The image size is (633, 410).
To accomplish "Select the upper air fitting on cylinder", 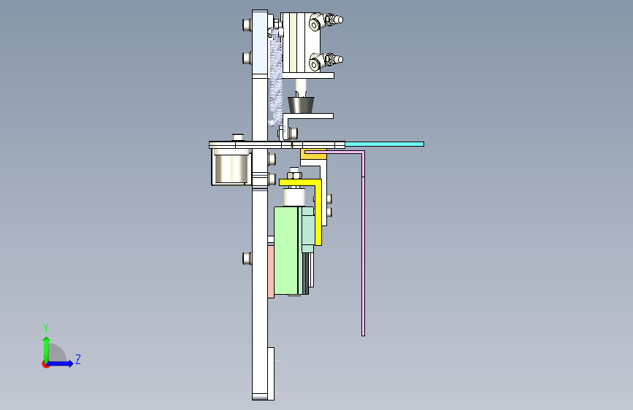I will [x=326, y=21].
